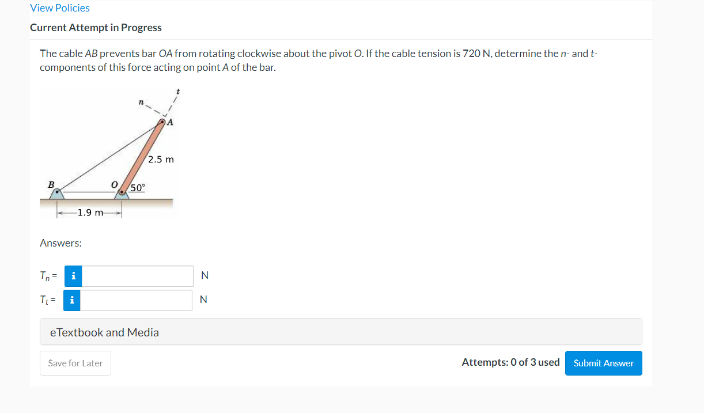
Task: Click the Tt answer input field
Action: click(137, 300)
